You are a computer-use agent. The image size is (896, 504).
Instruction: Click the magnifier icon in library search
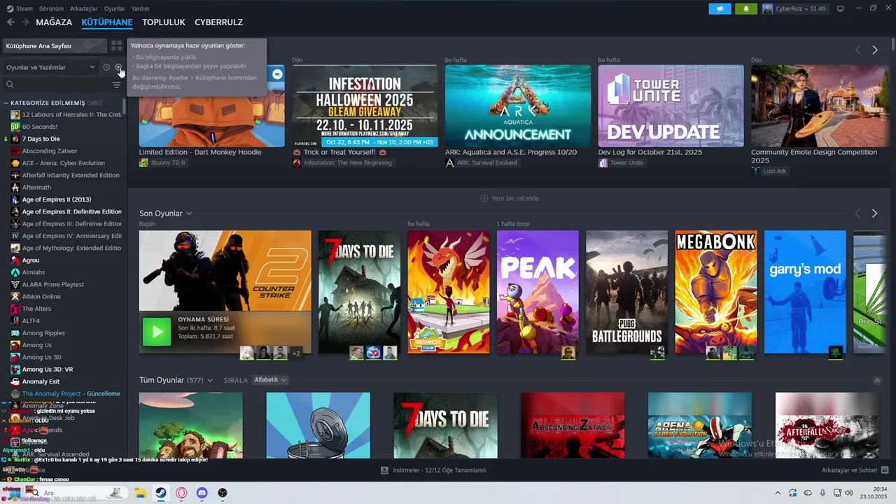coord(10,85)
